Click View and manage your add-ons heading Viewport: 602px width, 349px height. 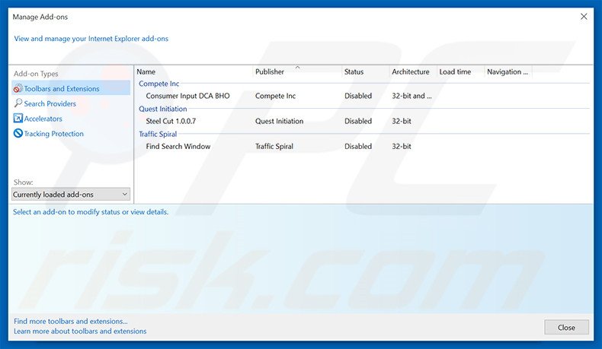click(91, 39)
